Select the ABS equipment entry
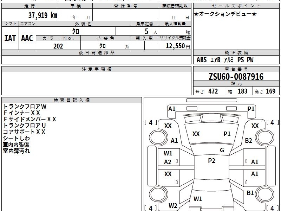The image size is (281, 211). [x=202, y=60]
